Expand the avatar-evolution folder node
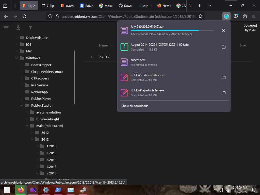 point(27,112)
